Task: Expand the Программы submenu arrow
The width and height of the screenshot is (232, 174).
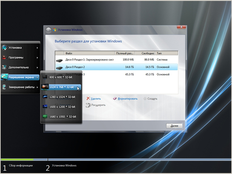Action: click(37, 58)
